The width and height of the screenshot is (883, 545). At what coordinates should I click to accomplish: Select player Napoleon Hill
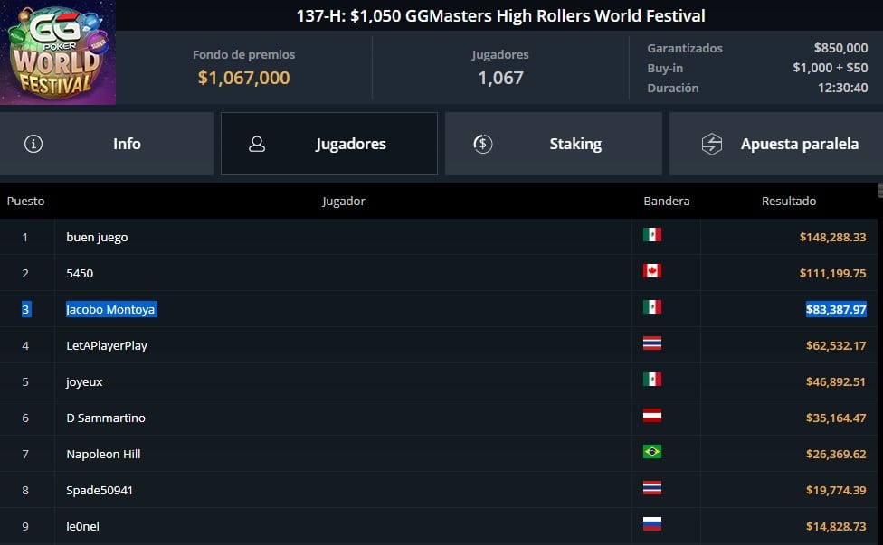point(103,454)
